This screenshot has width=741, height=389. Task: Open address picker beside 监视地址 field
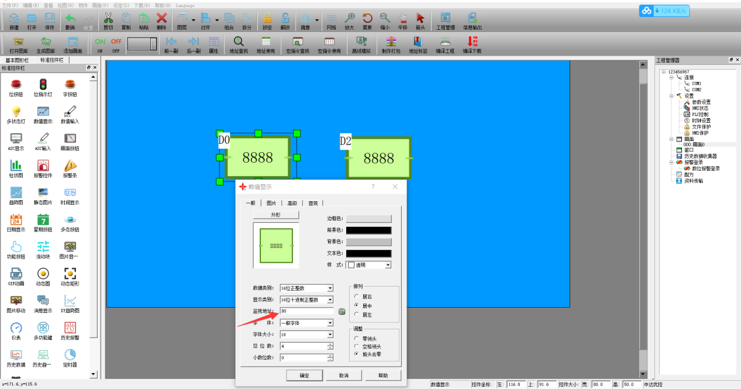(x=342, y=311)
